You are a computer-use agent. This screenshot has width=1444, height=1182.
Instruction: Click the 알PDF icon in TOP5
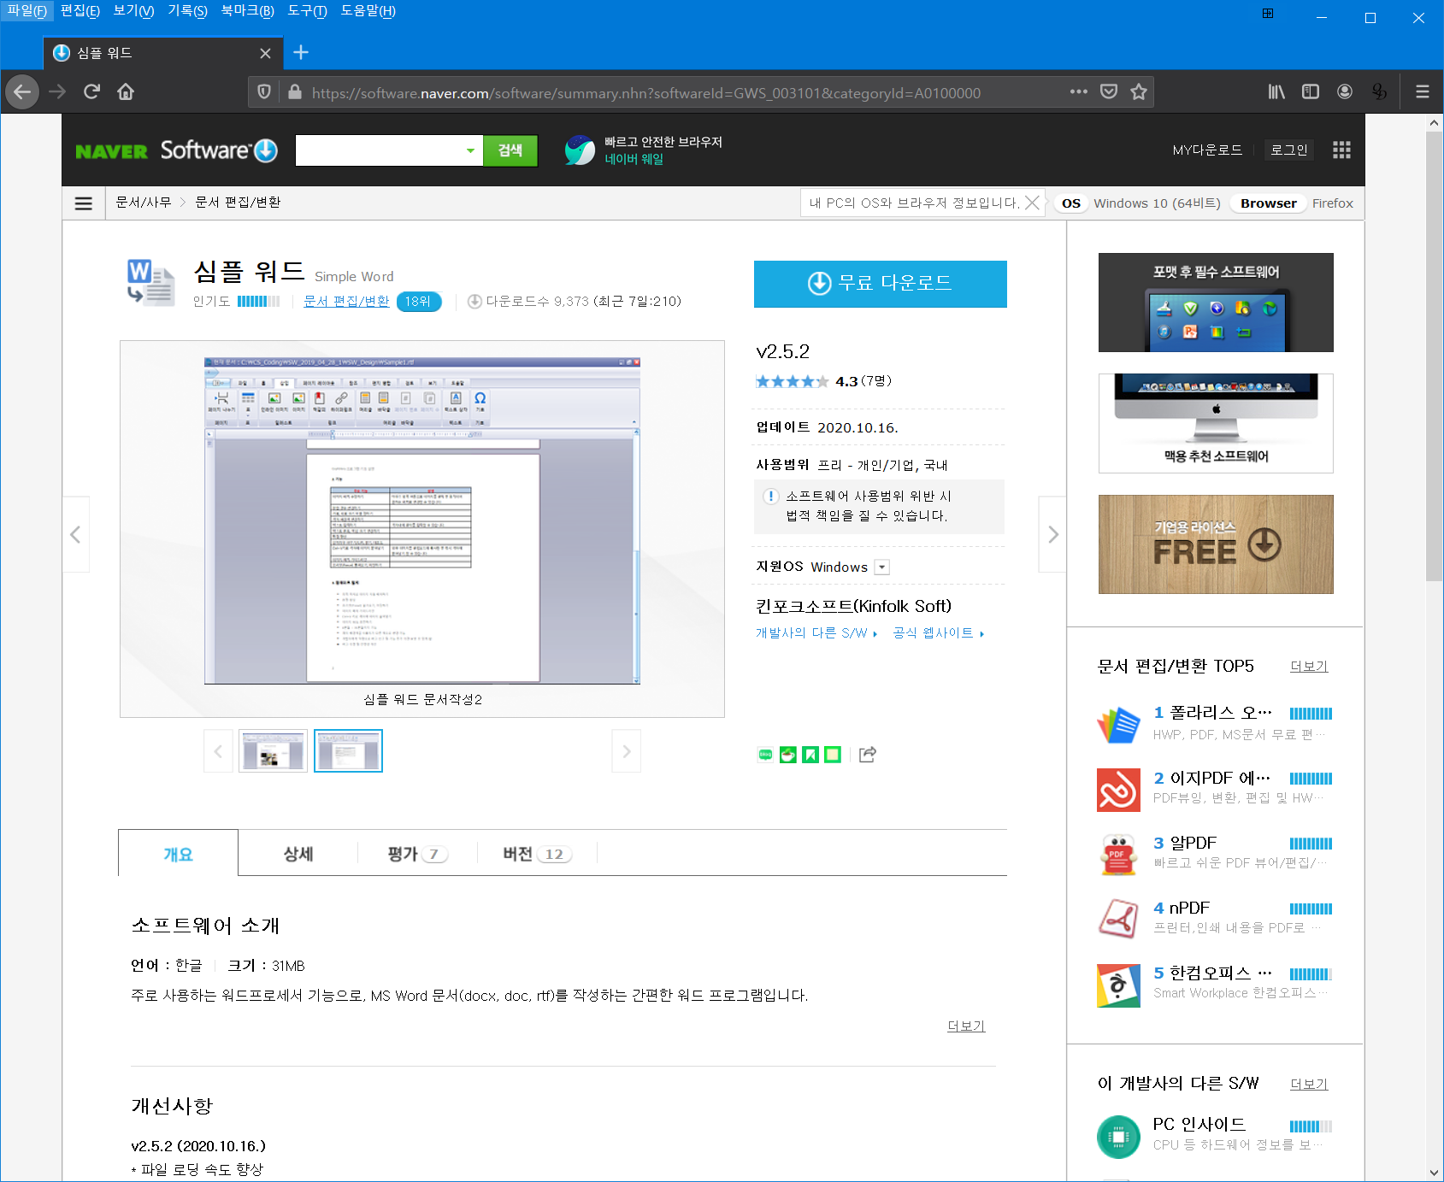[x=1118, y=855]
